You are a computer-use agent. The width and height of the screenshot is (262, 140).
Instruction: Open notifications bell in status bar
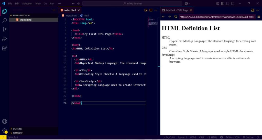257,137
